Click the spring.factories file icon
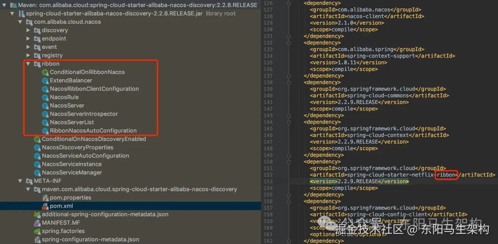 tap(37, 231)
